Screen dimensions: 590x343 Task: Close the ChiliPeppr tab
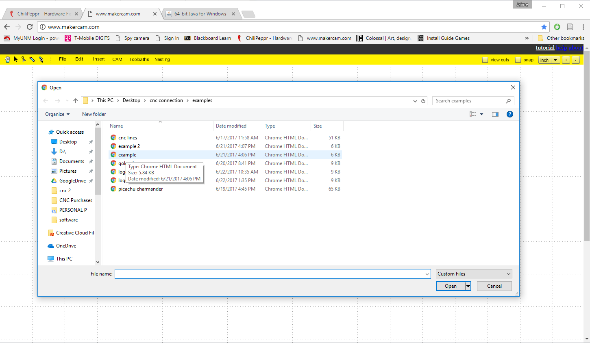pyautogui.click(x=76, y=14)
